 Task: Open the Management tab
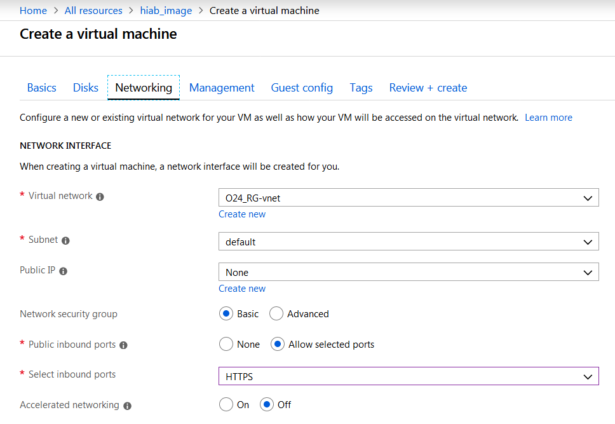click(x=222, y=88)
